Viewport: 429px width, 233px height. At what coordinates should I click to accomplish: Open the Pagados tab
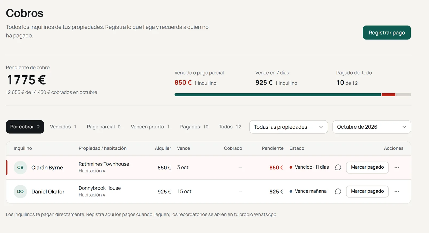[x=194, y=127]
